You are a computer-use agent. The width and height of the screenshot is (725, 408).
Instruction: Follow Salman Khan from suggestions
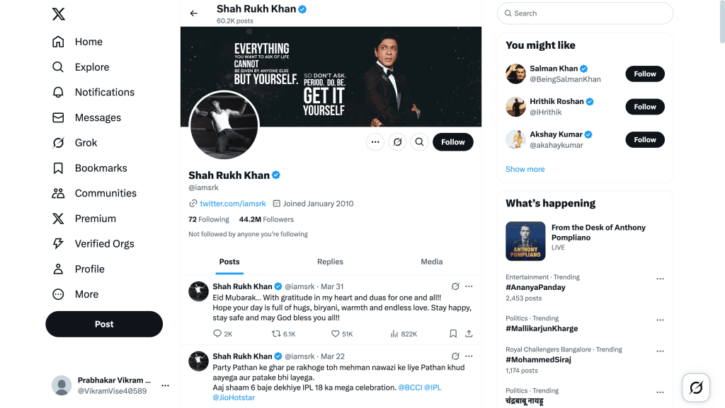[x=644, y=74]
